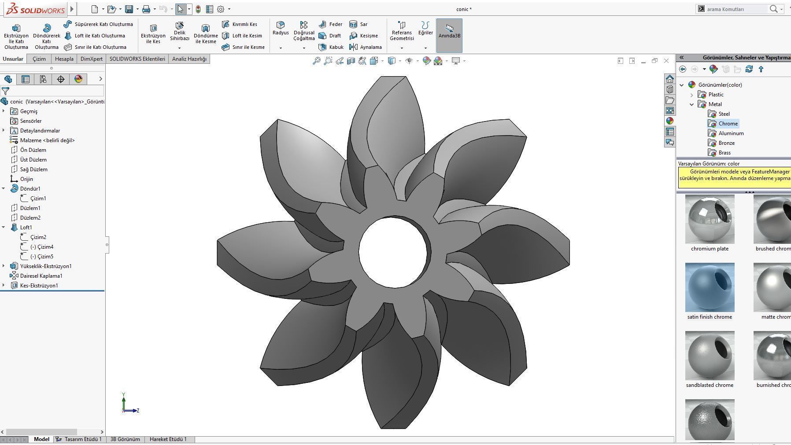Collapse the Loft1 feature node
Screen dimensions: 791x445
[x=4, y=228]
